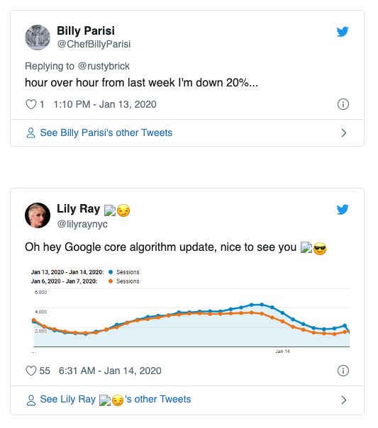Click @rustybrick mention in reply line
The image size is (378, 428).
pos(104,66)
